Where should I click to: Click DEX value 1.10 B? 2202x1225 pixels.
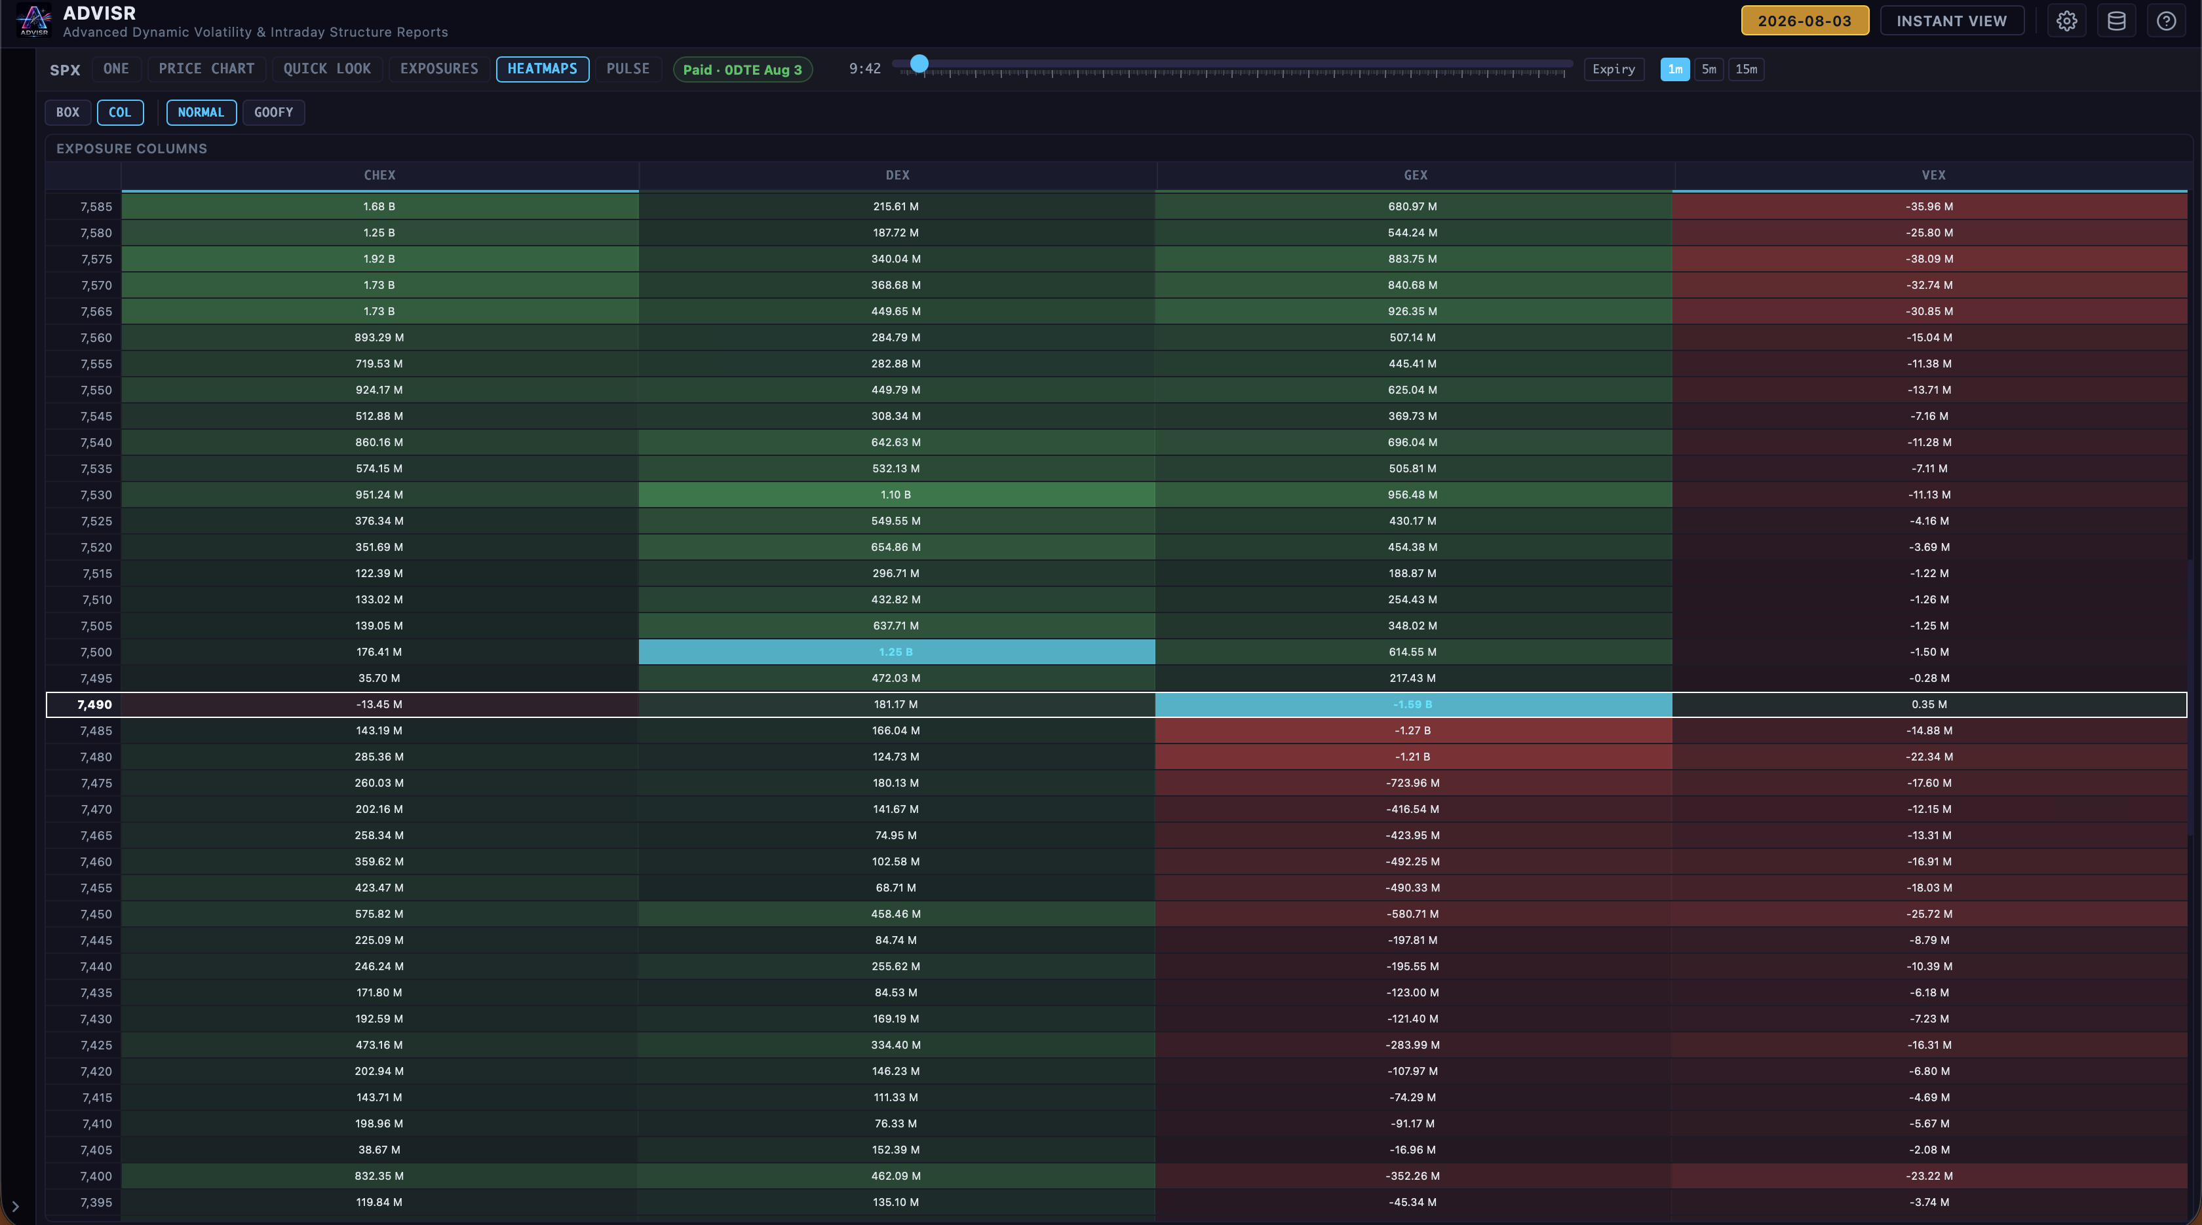tap(896, 495)
